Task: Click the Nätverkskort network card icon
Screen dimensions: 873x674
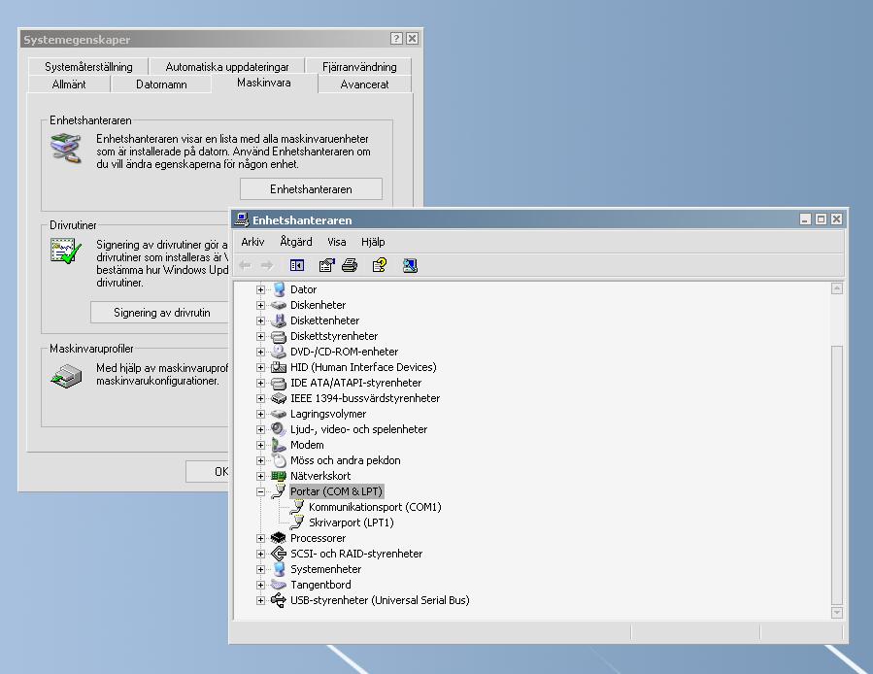Action: point(278,476)
